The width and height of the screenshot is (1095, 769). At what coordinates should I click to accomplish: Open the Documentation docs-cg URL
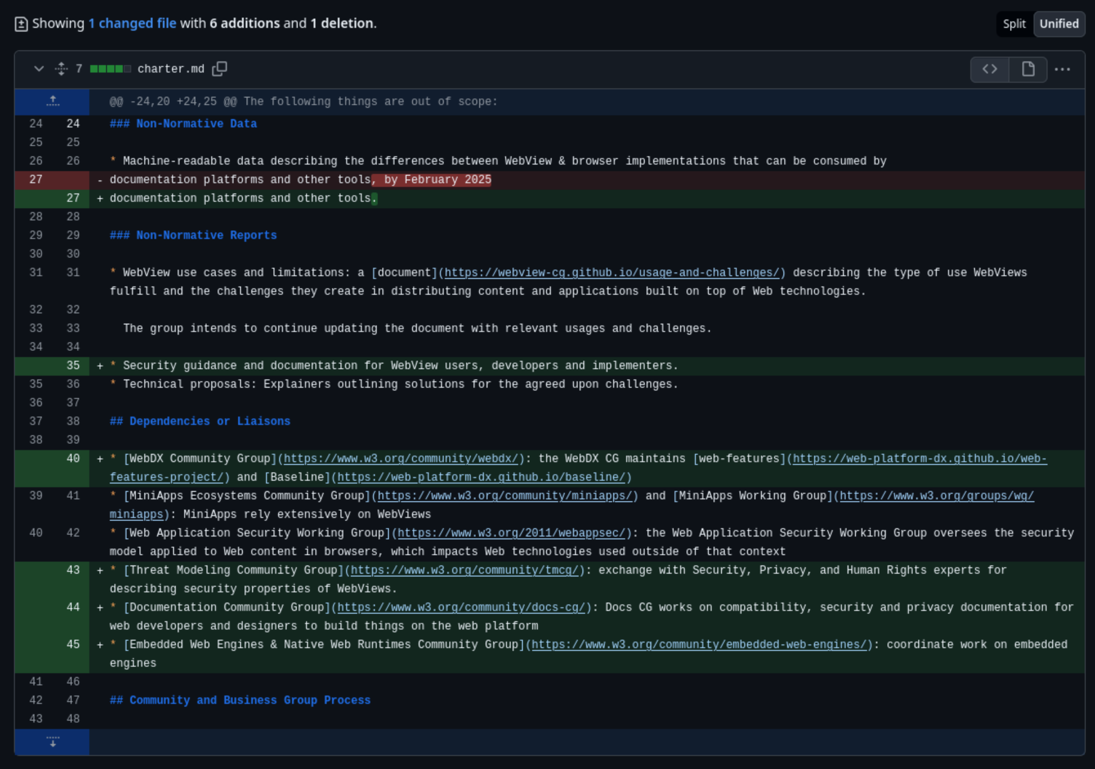point(461,607)
